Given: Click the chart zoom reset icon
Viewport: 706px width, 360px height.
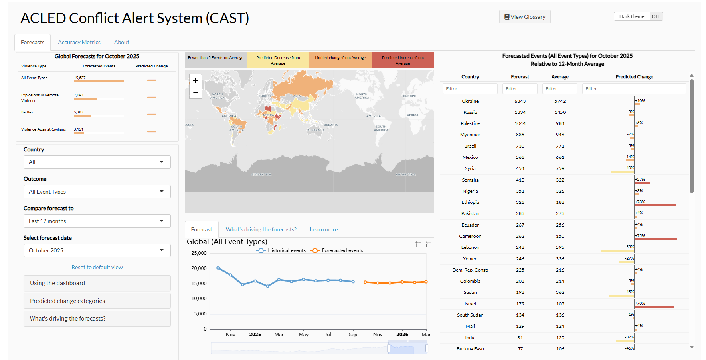Looking at the screenshot, I should tap(429, 244).
